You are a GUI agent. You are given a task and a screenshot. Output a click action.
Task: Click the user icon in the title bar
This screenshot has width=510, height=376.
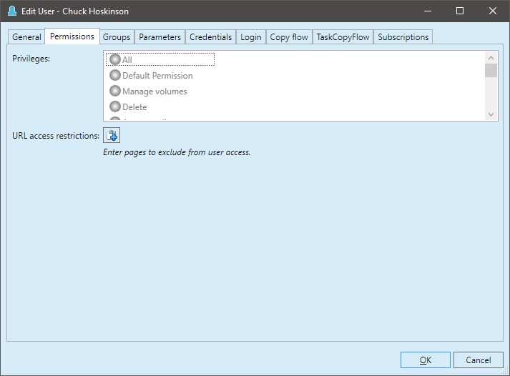pos(12,11)
